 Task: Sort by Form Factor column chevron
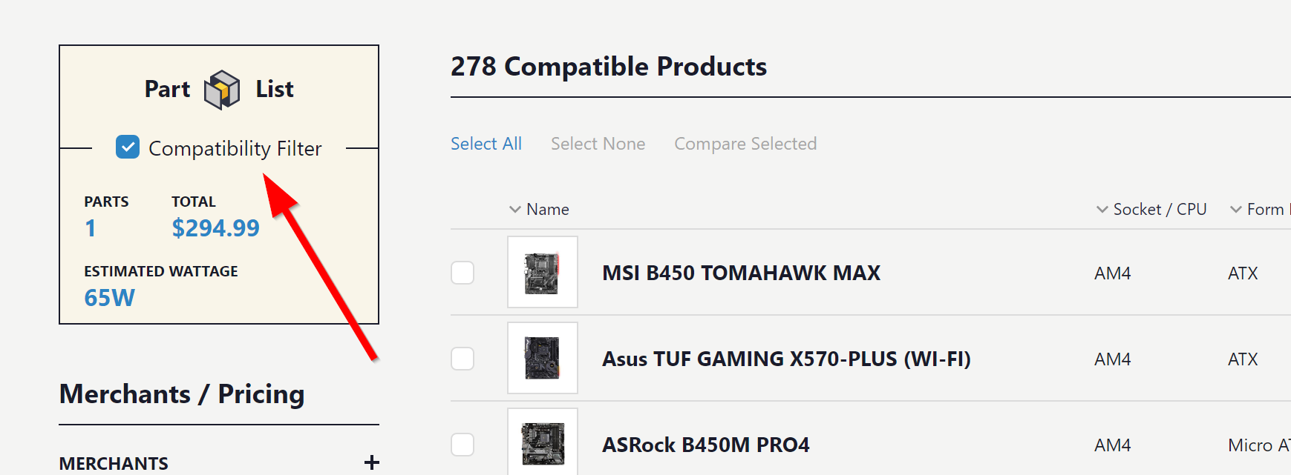pos(1236,210)
